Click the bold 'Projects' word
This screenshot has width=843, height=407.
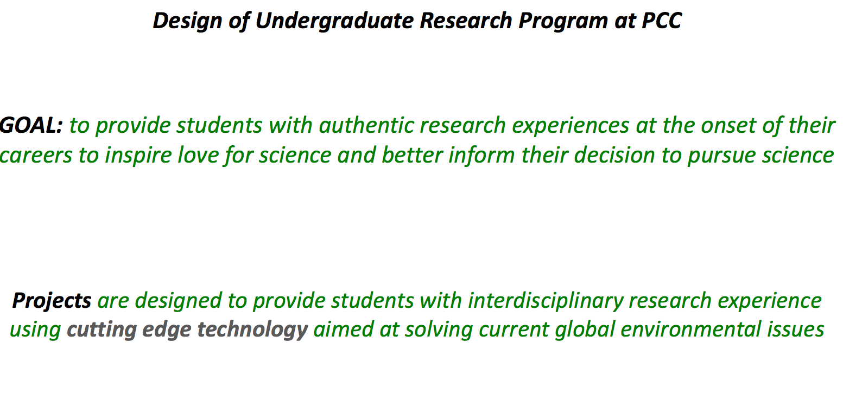click(x=52, y=301)
